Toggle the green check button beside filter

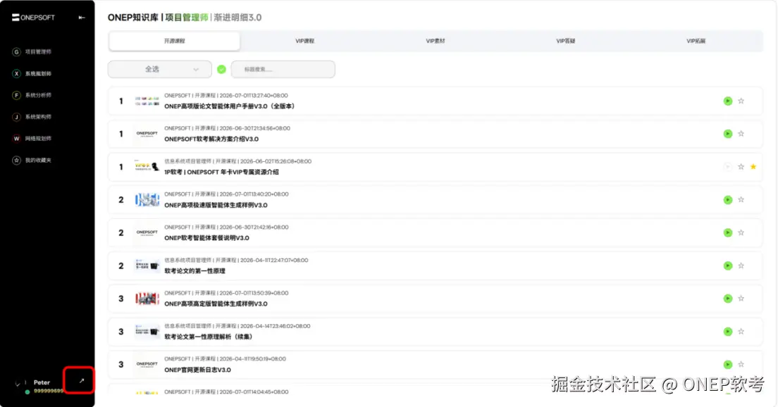pos(222,70)
